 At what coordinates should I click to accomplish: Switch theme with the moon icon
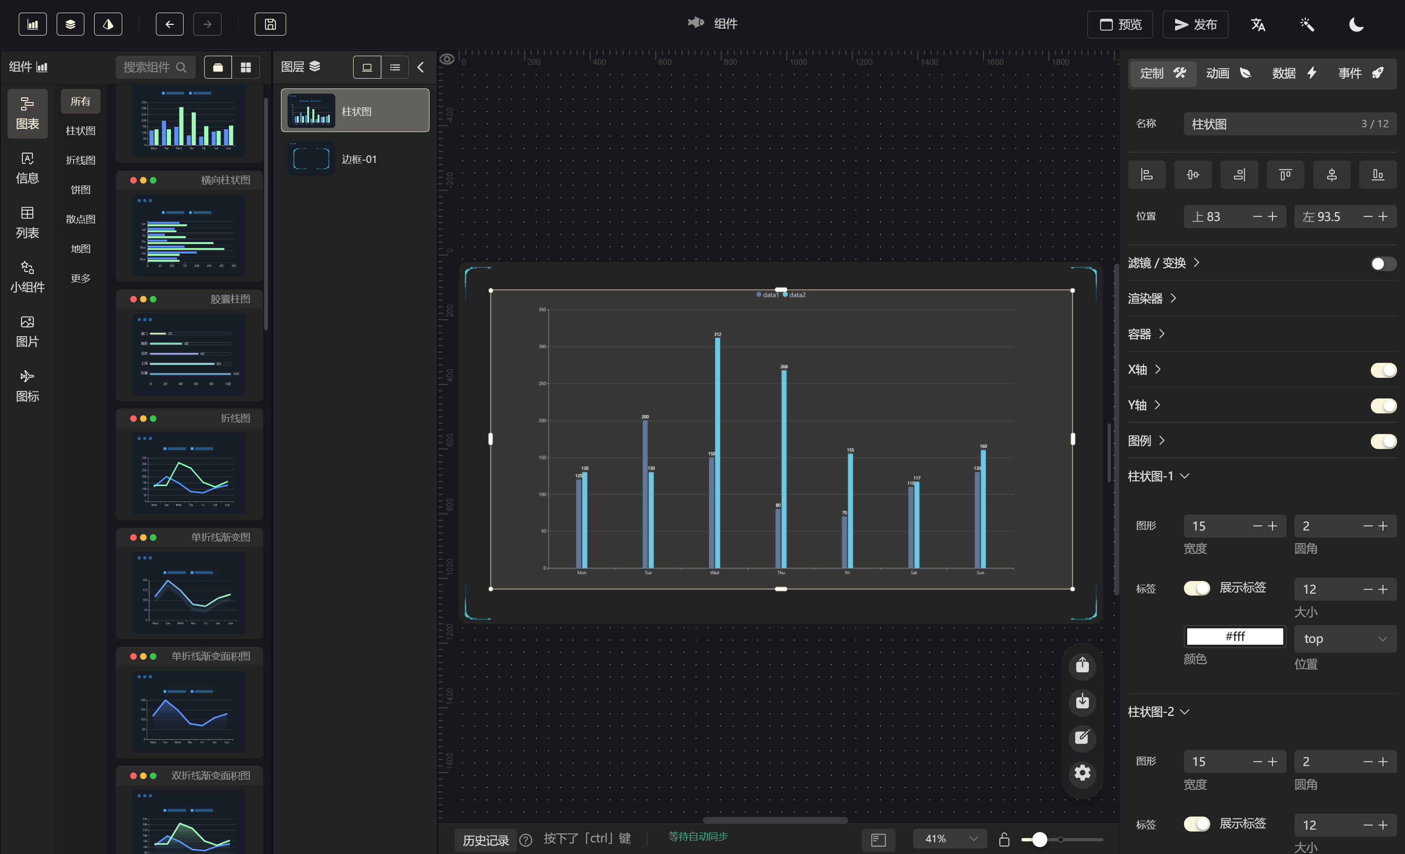[1356, 24]
